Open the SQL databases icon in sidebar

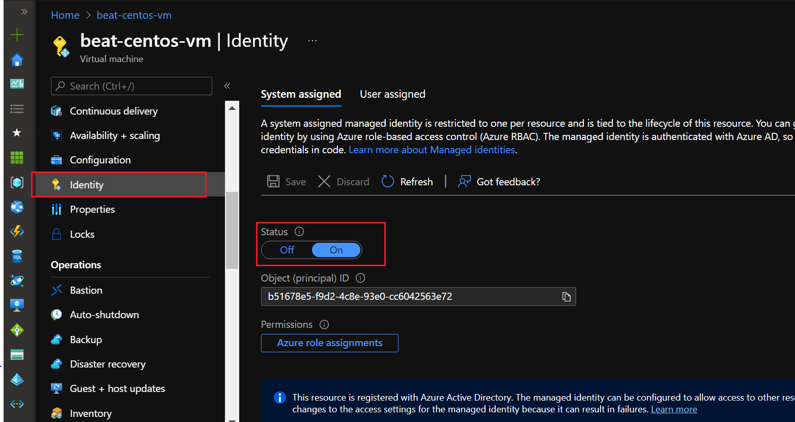(17, 257)
